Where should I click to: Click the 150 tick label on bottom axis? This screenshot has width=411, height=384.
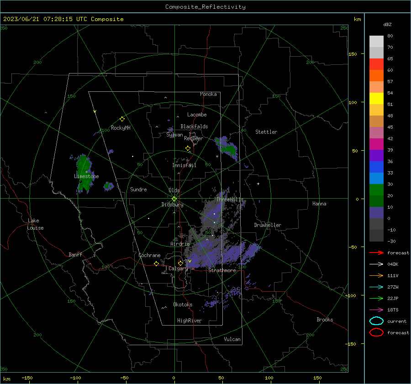(317, 378)
